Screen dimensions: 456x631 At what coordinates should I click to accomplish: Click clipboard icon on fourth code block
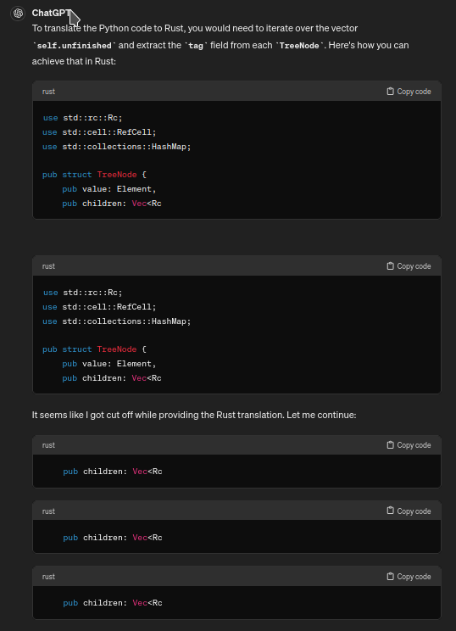click(390, 511)
